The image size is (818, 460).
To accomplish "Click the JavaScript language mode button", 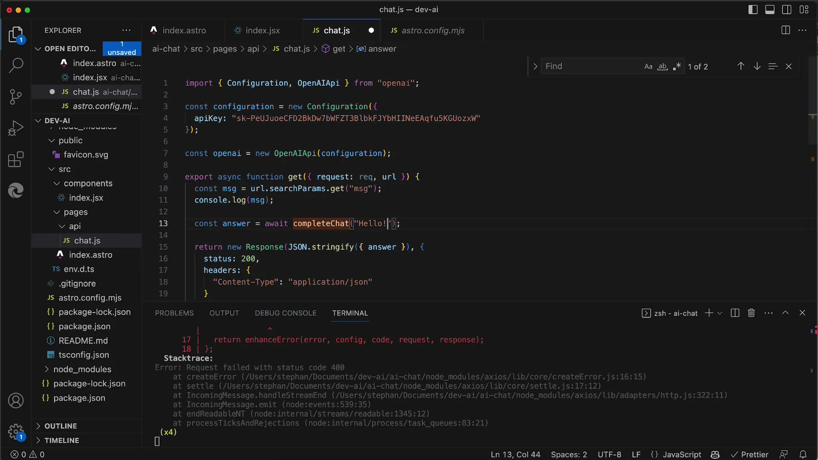I will point(682,454).
